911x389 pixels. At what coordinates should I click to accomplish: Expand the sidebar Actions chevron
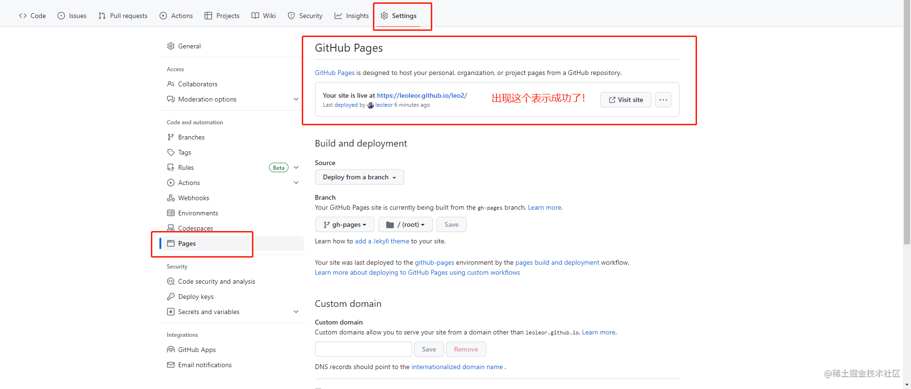[x=296, y=183]
